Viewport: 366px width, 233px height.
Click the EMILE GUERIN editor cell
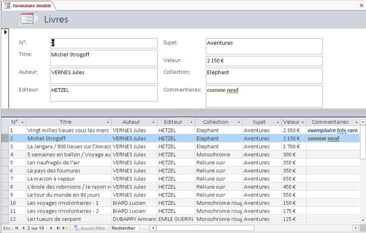[x=176, y=219]
